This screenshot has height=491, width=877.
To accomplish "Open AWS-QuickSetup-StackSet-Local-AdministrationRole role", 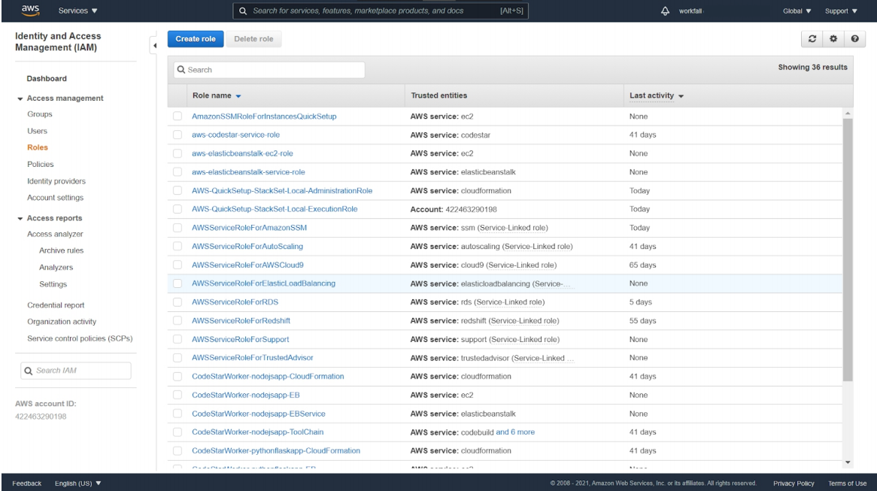I will coord(282,191).
